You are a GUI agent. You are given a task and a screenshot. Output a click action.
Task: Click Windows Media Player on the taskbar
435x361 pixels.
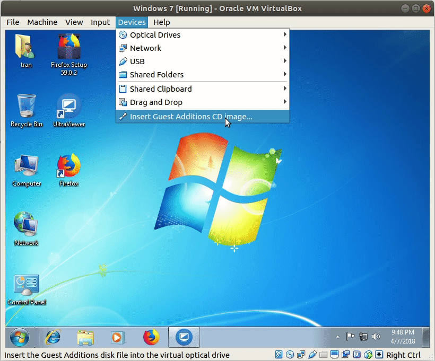tap(117, 337)
